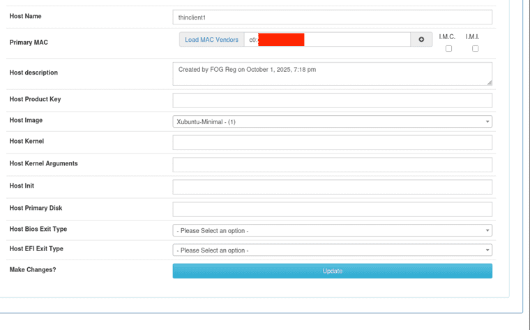Focus the Host Kernel Arguments field
This screenshot has width=530, height=330.
click(x=332, y=165)
